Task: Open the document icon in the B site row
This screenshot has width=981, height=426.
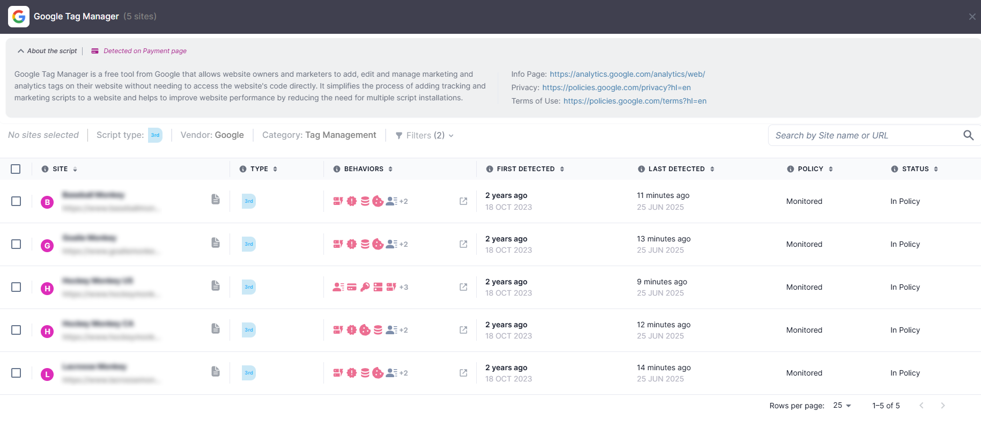Action: tap(216, 199)
